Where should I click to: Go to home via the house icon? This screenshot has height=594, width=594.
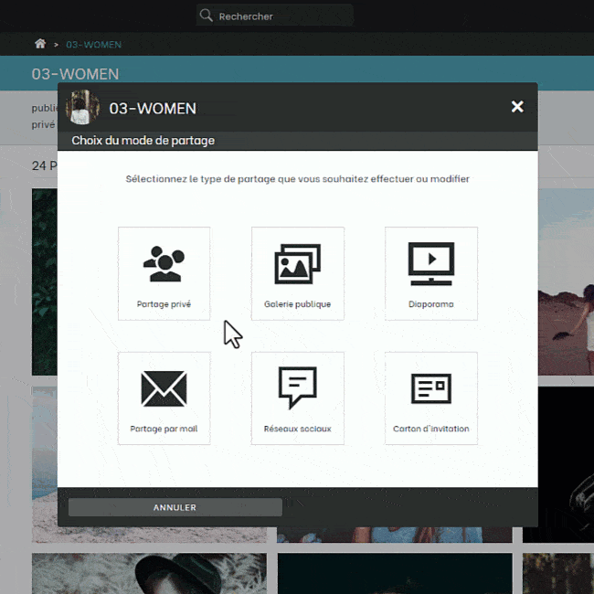point(39,44)
